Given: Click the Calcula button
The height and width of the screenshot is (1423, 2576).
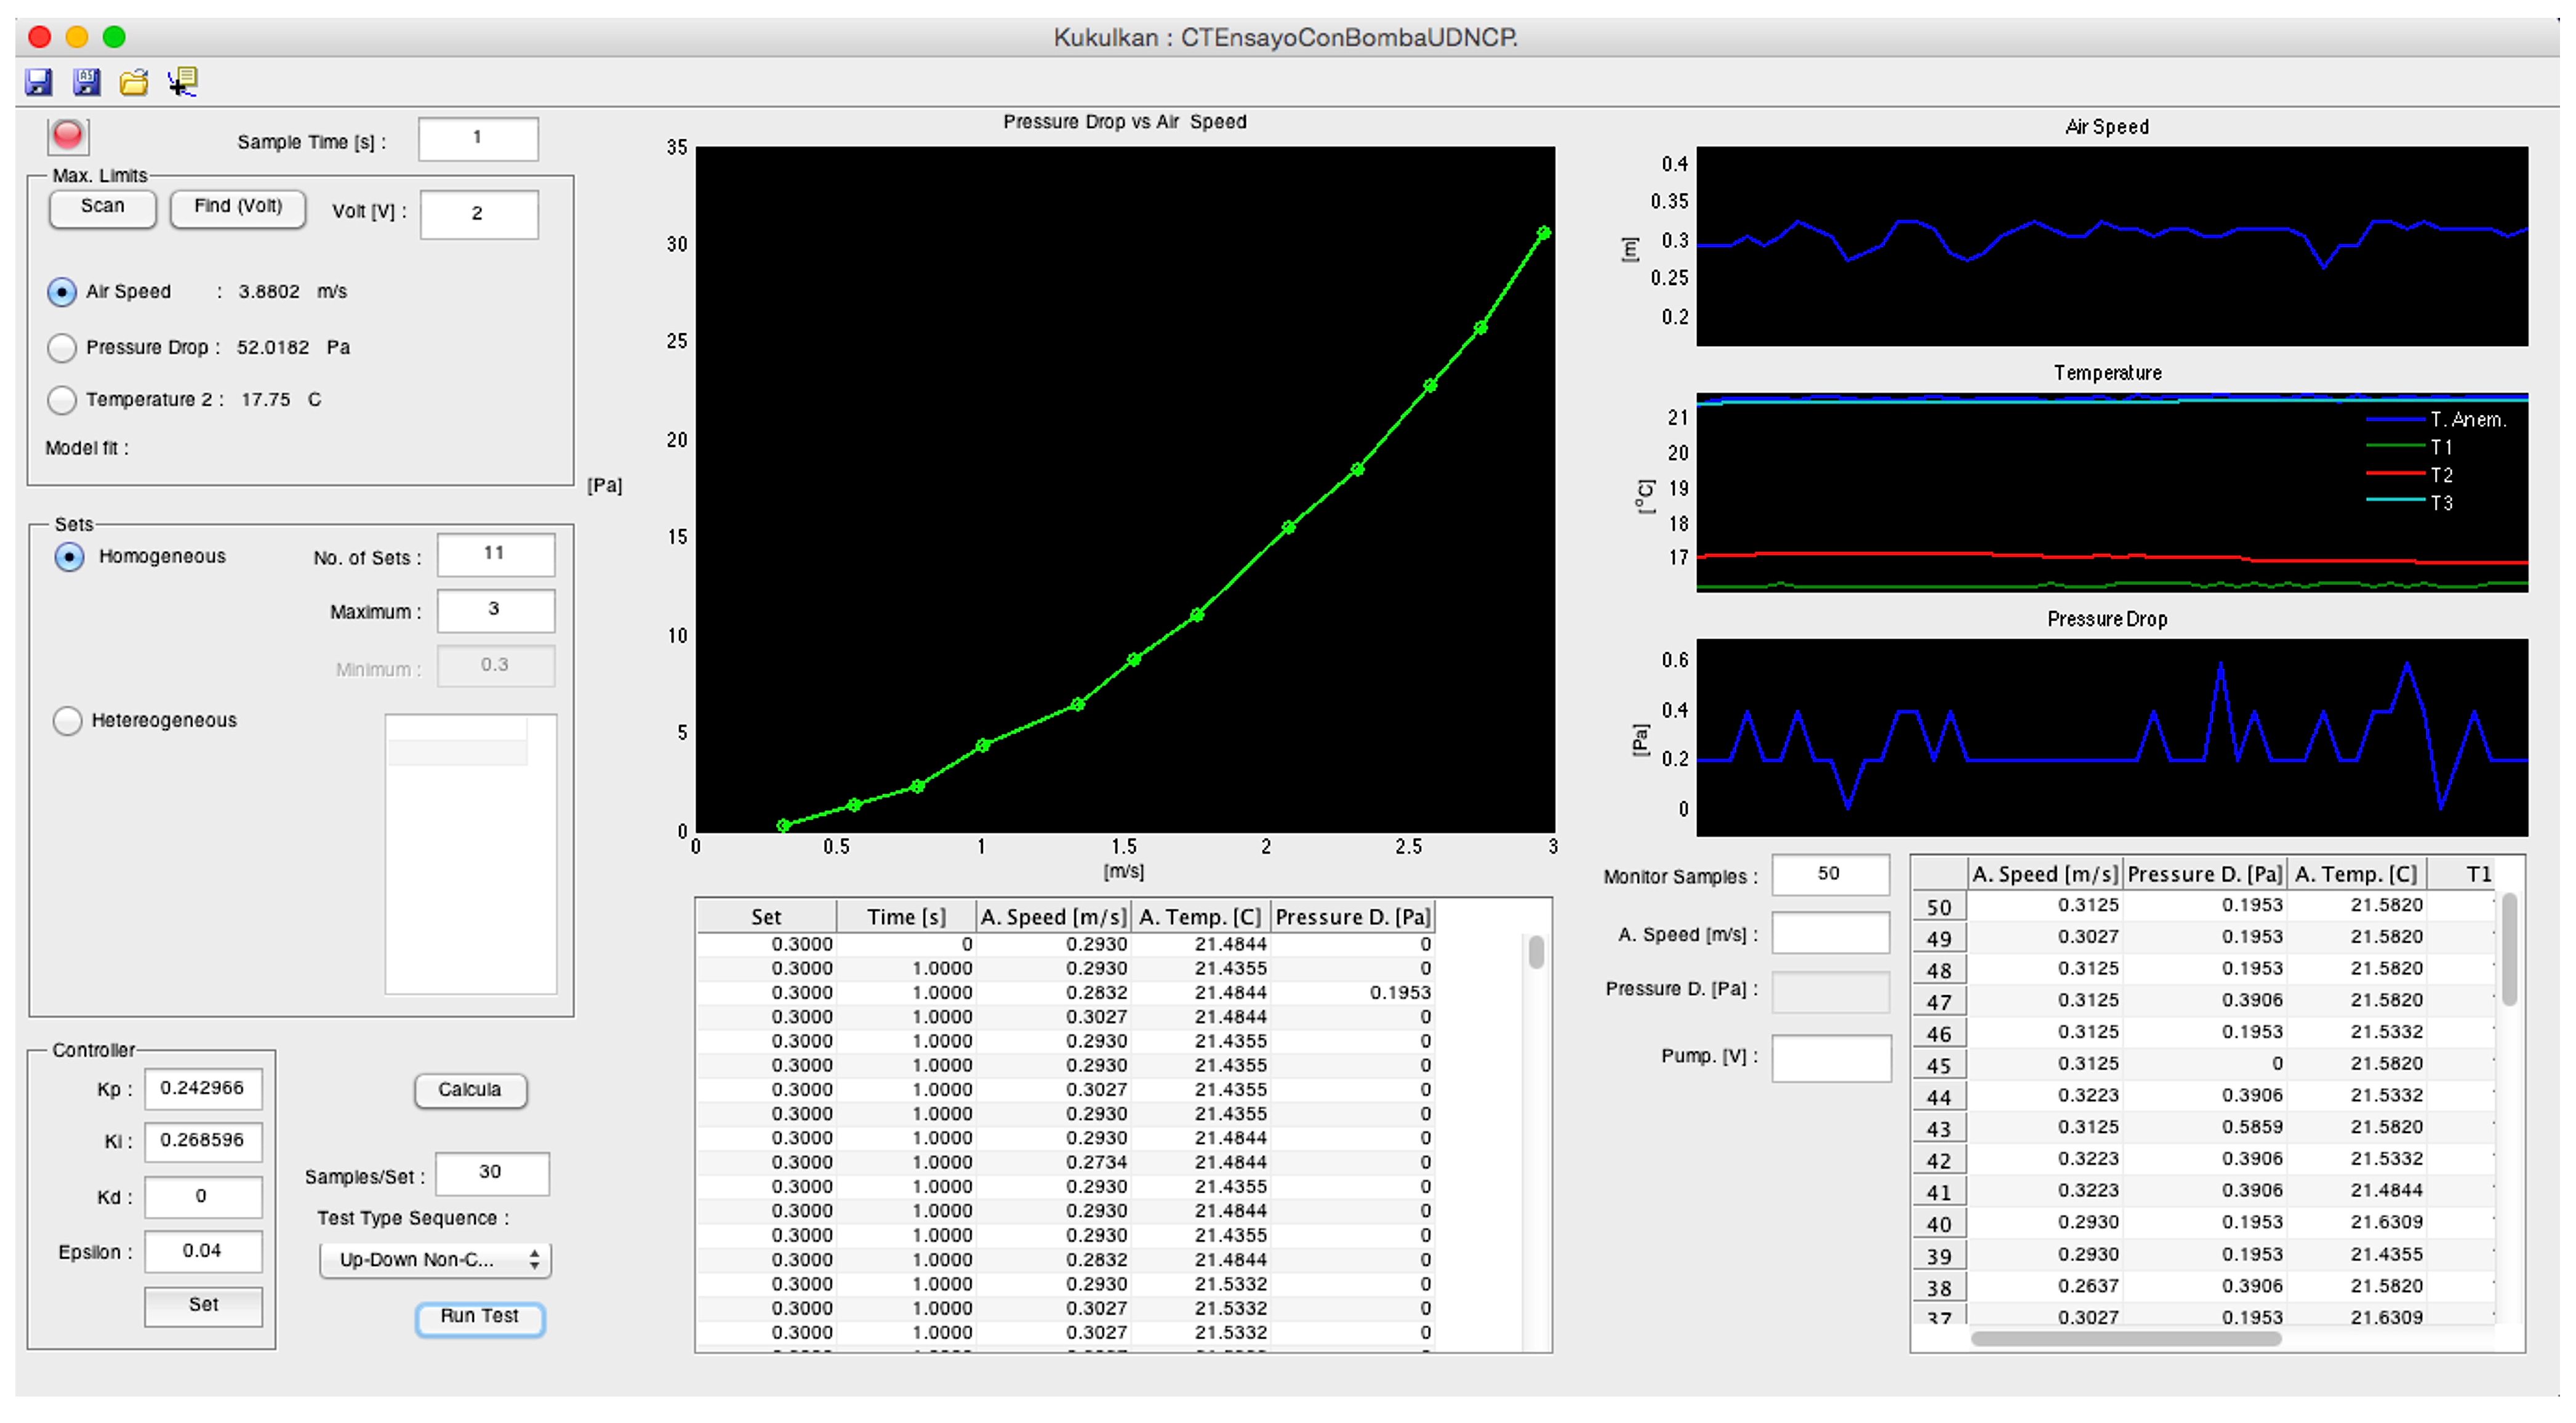Looking at the screenshot, I should click(x=470, y=1090).
